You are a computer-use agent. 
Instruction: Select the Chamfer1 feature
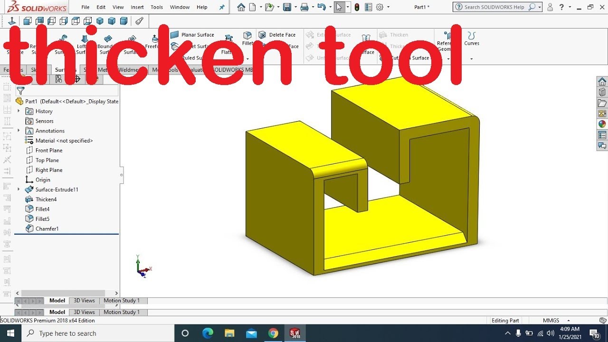[42, 229]
